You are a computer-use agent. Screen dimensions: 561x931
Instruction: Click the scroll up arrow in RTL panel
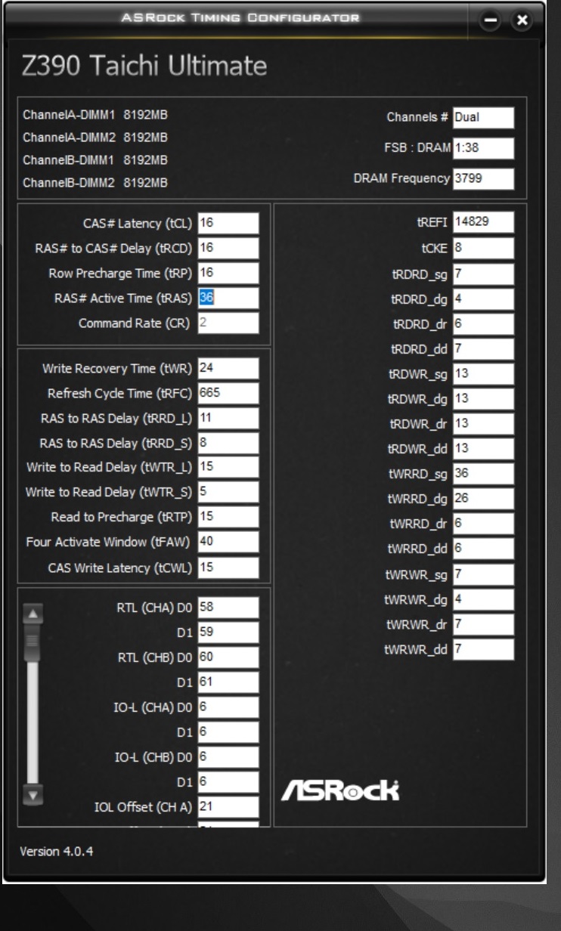click(x=33, y=613)
